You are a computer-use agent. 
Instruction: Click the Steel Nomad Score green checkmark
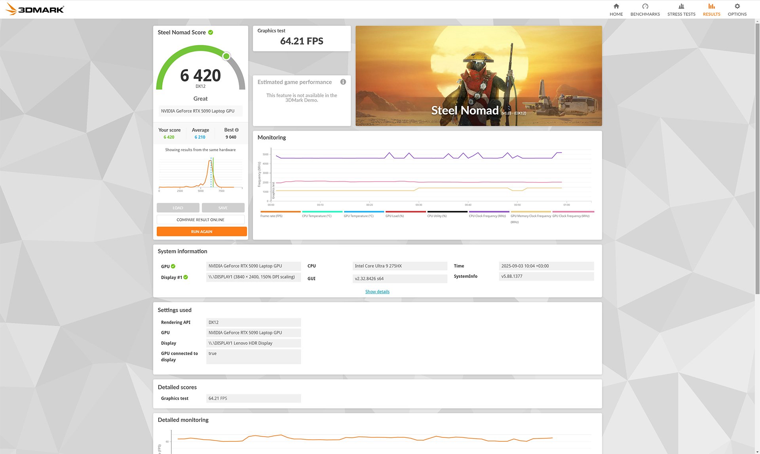click(211, 32)
